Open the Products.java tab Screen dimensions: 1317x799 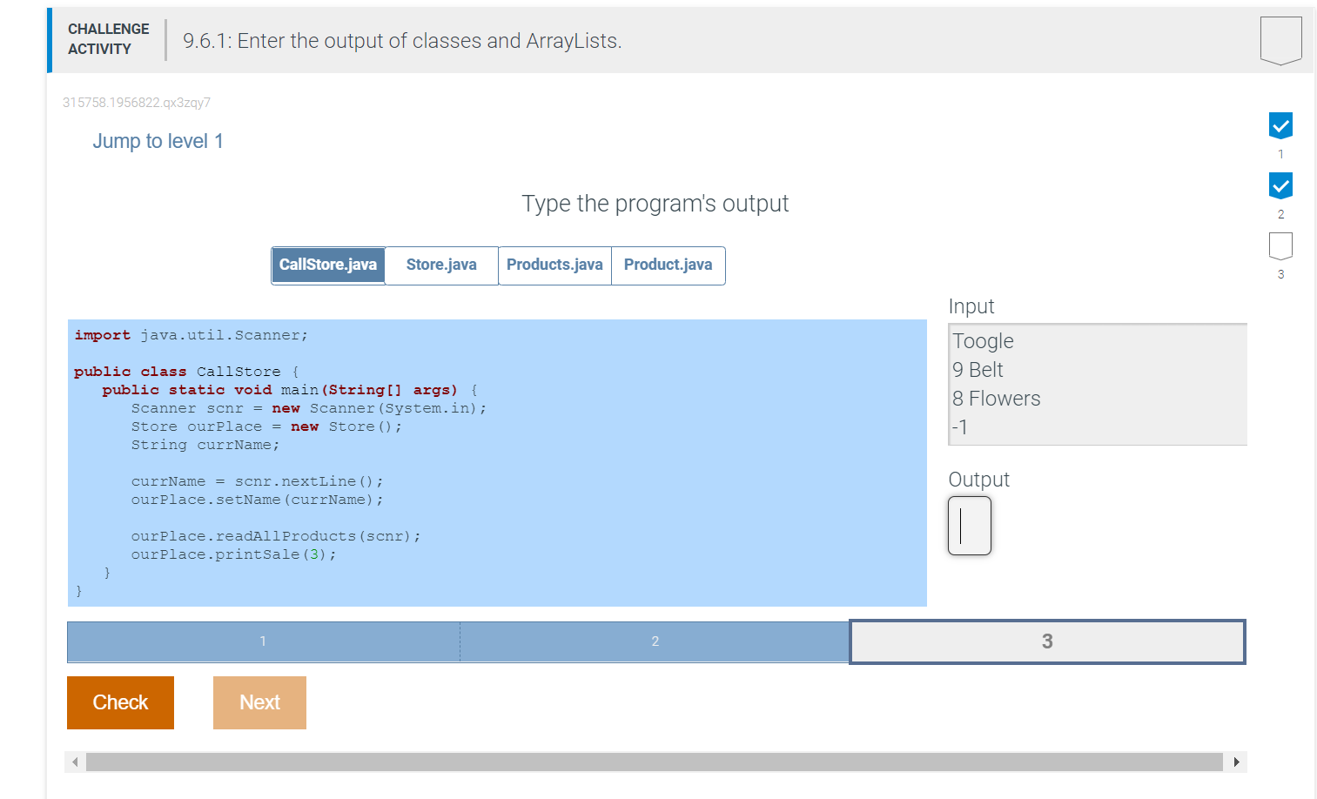coord(554,265)
